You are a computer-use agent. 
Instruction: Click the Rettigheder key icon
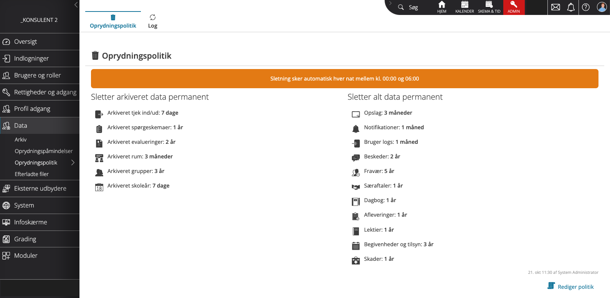(6, 92)
